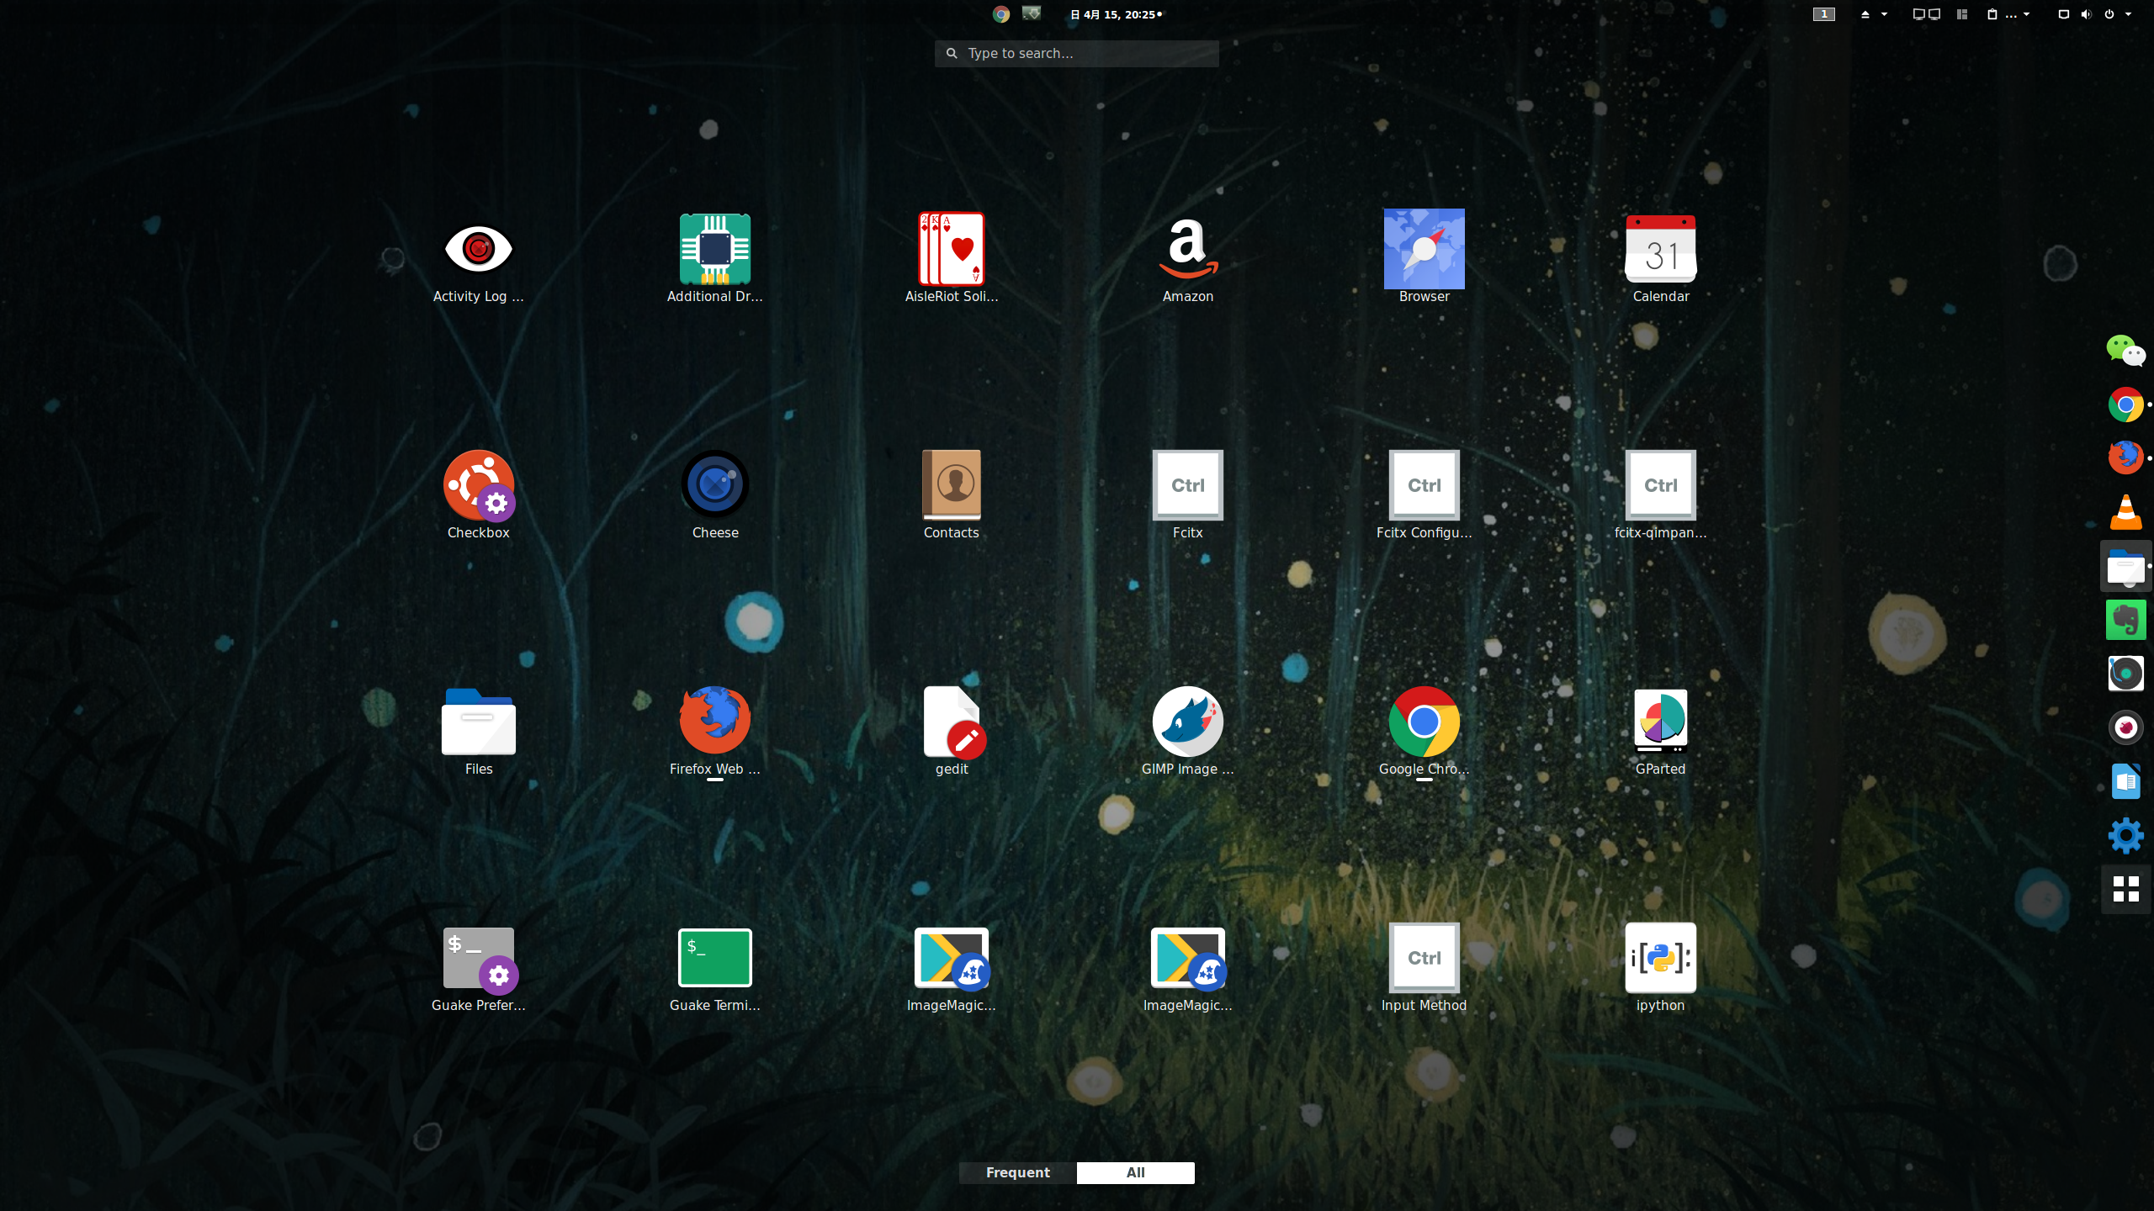Open the Contacts address book

952,495
